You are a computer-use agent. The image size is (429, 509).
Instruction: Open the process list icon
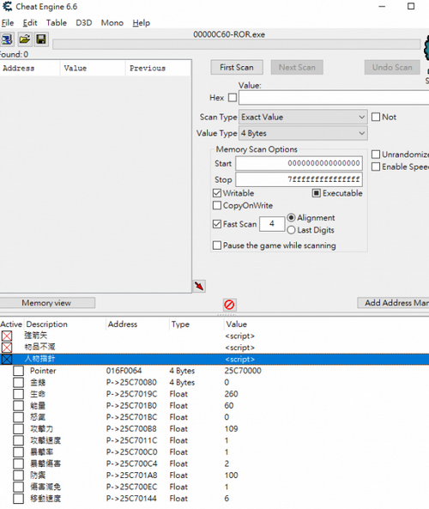(7, 39)
